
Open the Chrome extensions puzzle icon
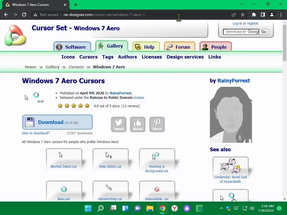coord(254,15)
